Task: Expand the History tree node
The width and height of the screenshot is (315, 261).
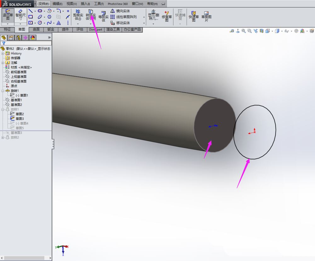Action: tap(3, 54)
